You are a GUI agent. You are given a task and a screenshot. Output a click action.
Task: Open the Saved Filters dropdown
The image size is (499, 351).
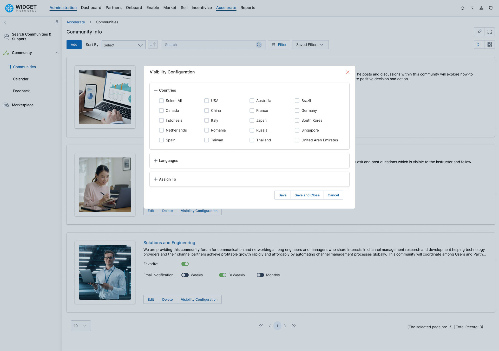310,44
